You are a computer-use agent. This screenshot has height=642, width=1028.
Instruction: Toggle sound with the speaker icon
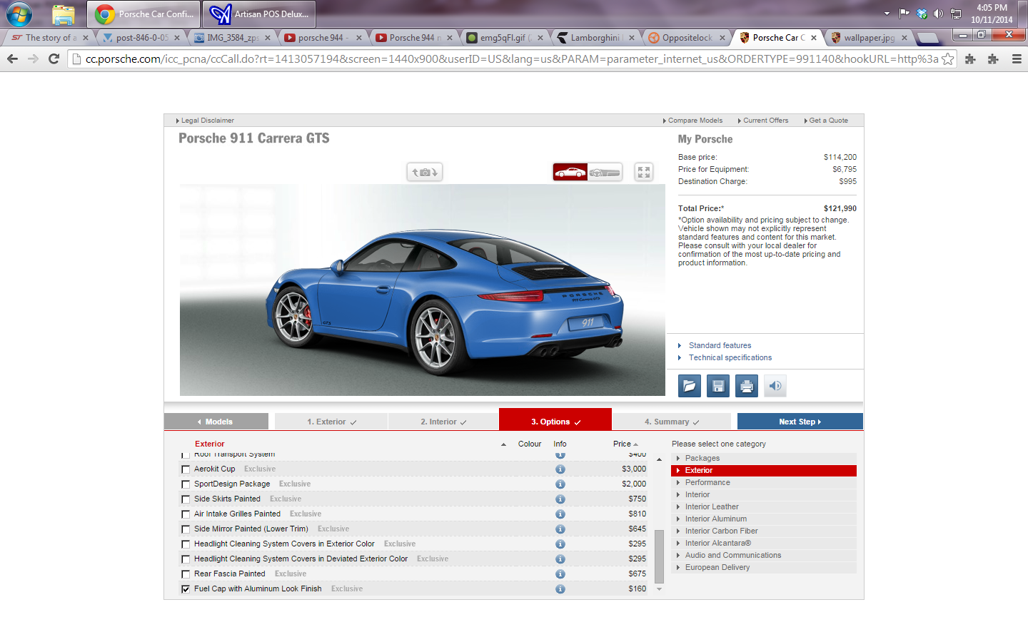point(775,386)
